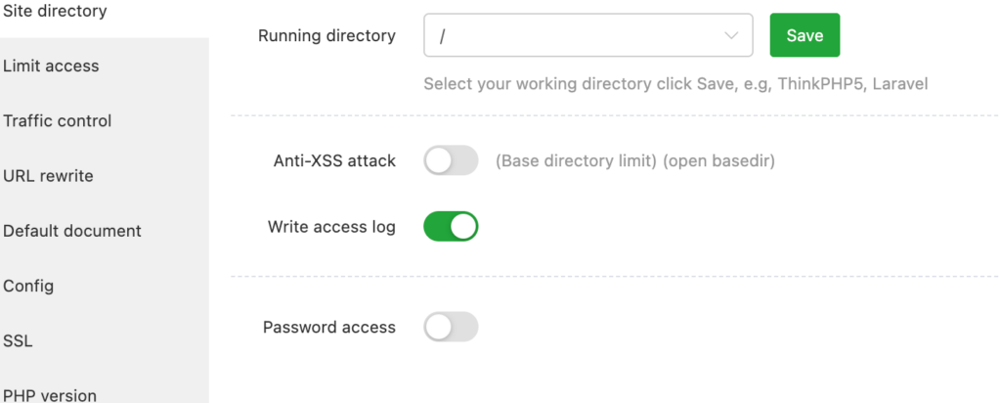Switch to the Limit access section
This screenshot has width=1001, height=403.
coord(104,66)
